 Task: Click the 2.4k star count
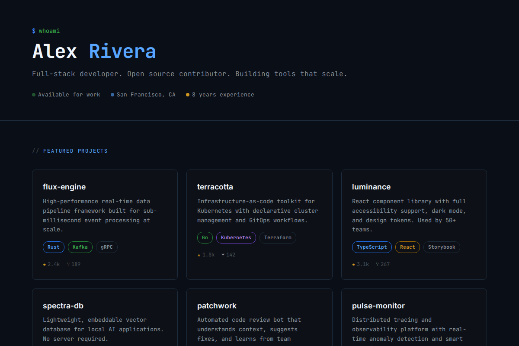click(x=54, y=264)
